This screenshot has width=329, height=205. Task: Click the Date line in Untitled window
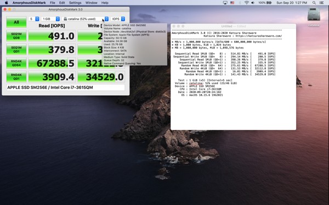200,92
